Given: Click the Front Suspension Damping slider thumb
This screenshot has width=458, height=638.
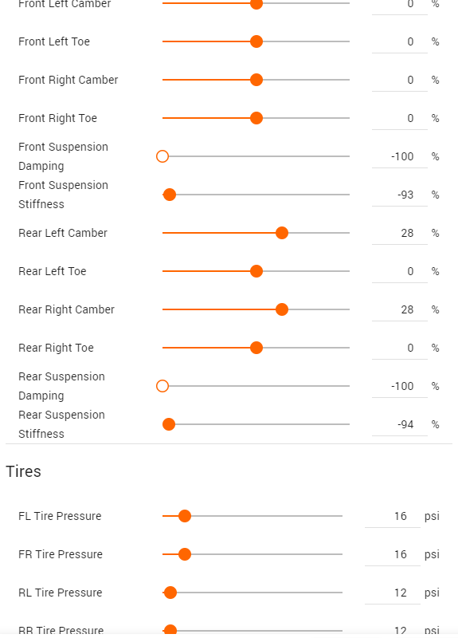Looking at the screenshot, I should point(162,156).
